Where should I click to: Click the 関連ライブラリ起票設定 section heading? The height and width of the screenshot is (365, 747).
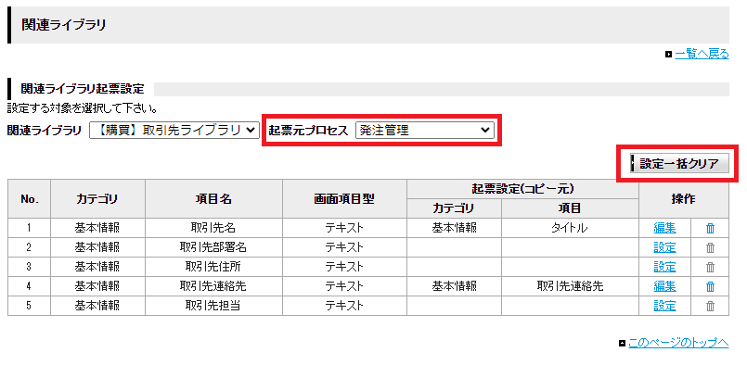click(83, 89)
